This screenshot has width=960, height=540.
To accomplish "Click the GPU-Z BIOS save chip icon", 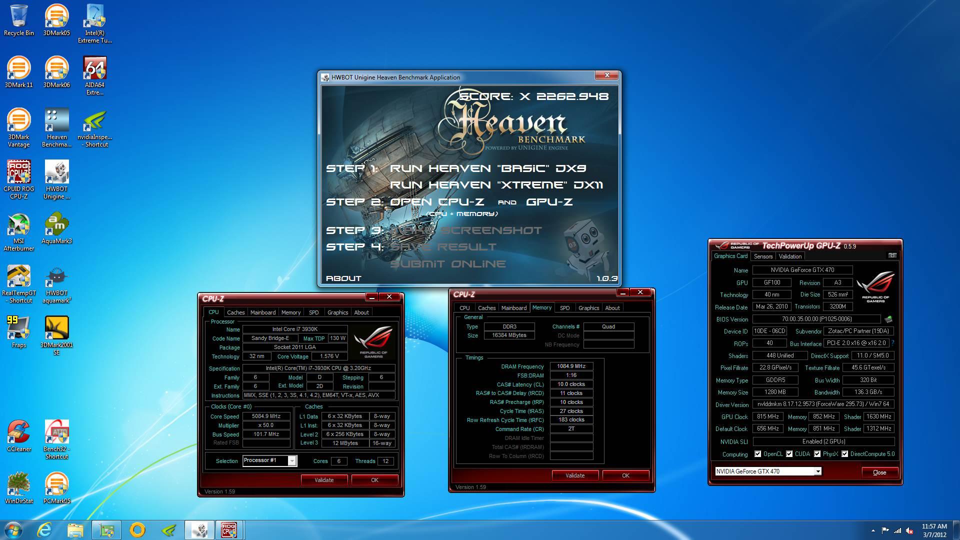I will (x=888, y=319).
